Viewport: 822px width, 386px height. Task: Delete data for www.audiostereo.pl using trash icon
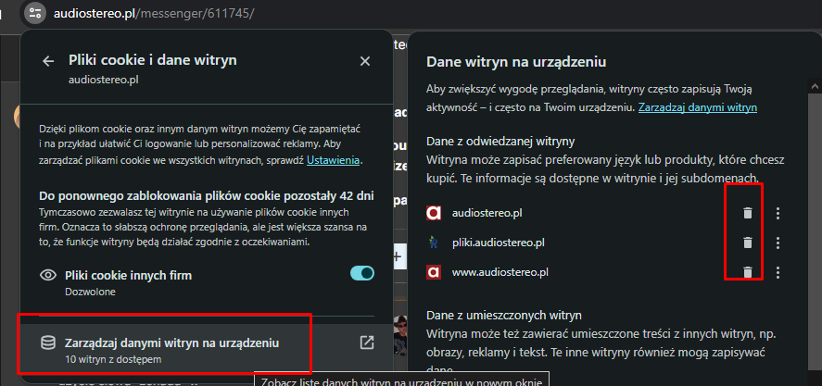click(748, 272)
